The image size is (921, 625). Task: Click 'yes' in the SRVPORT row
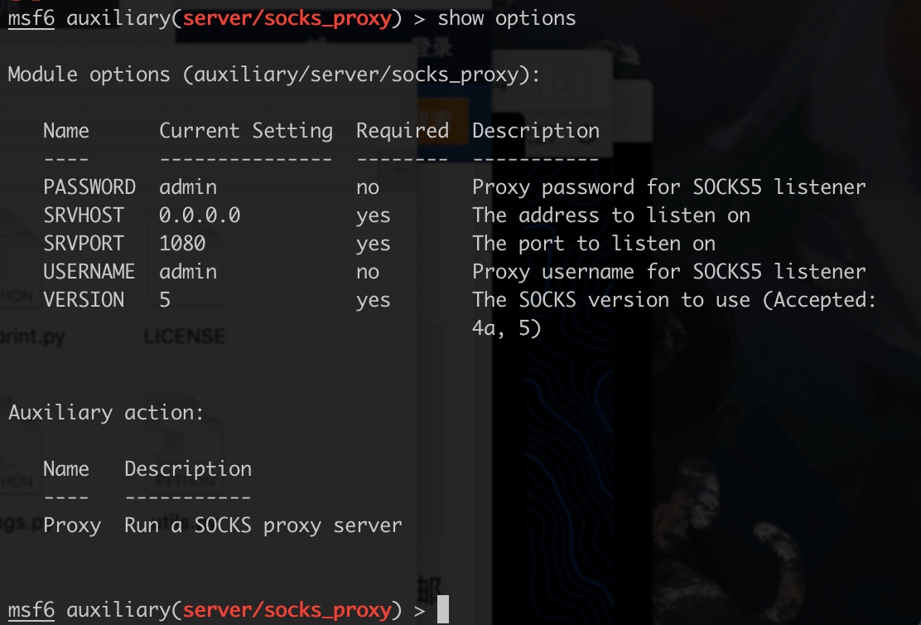(373, 244)
